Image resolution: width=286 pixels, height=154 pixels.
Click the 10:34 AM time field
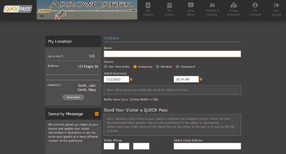pyautogui.click(x=186, y=79)
